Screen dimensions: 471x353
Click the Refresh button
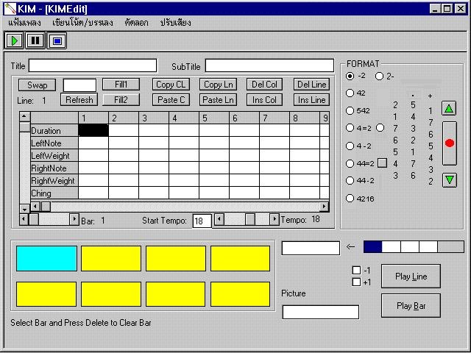79,100
